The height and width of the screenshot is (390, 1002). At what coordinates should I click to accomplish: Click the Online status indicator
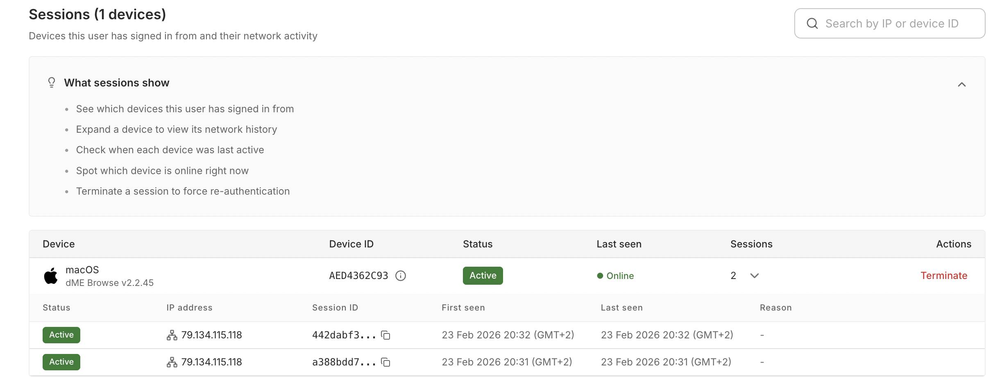pos(615,276)
